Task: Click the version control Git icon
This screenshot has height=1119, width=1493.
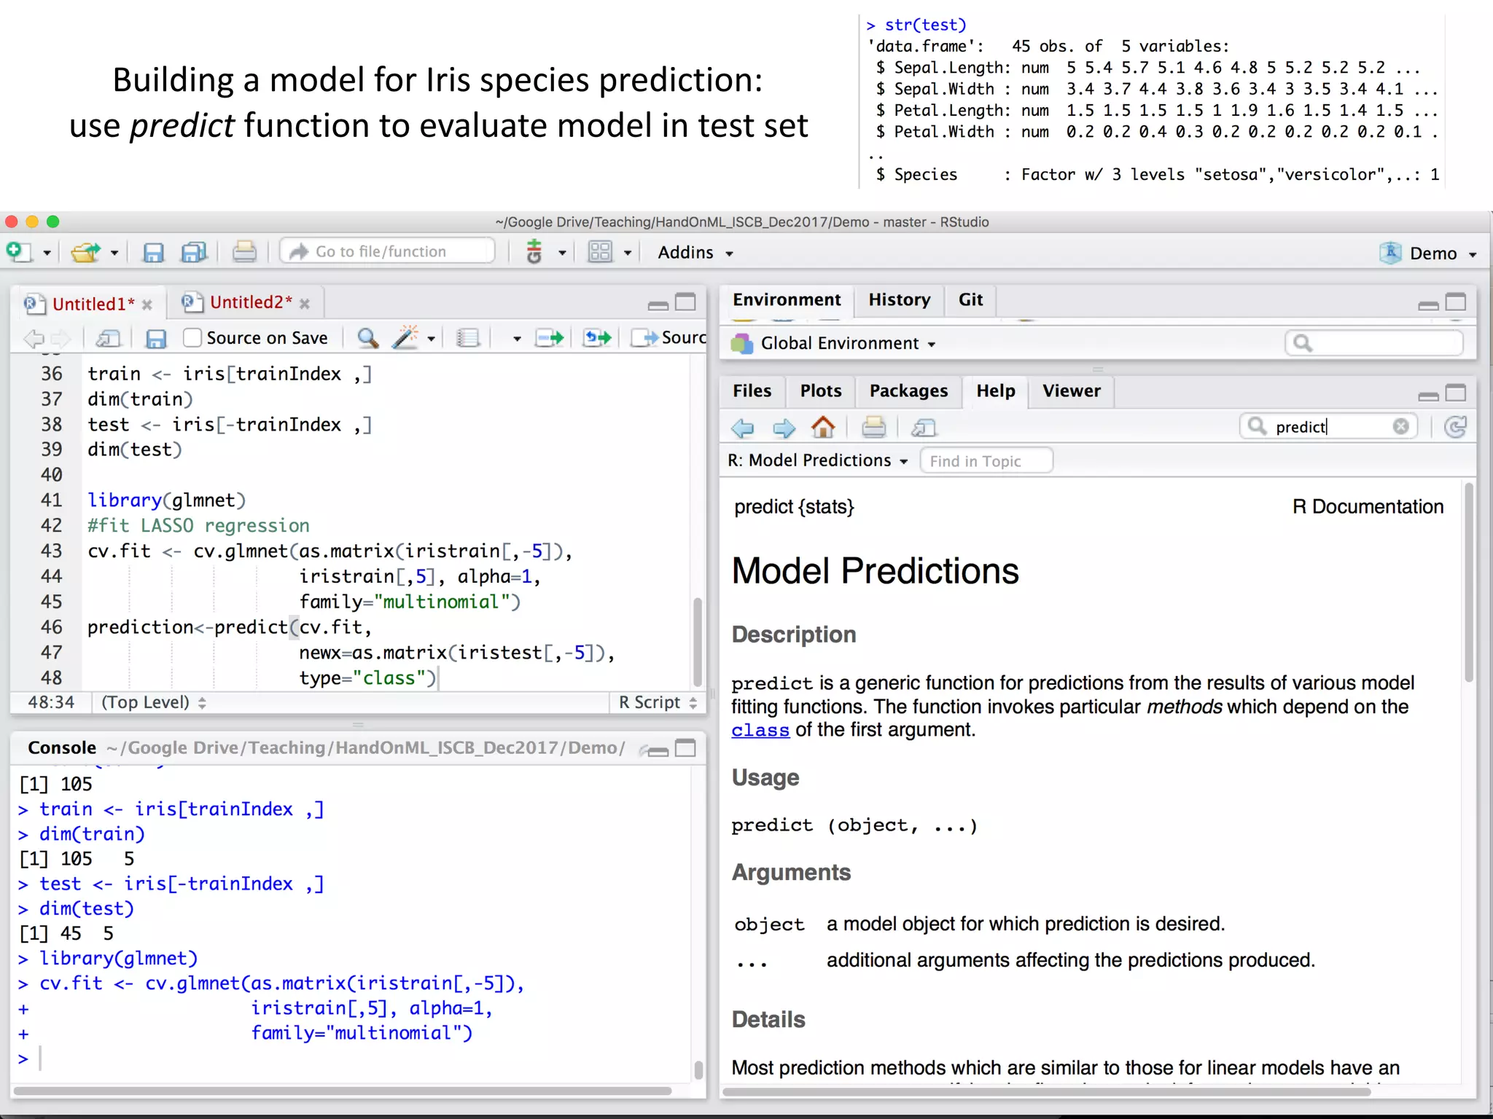Action: [x=534, y=252]
